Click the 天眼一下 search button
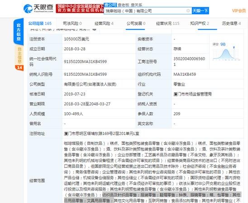The width and height of the screenshot is (248, 203). click(200, 11)
